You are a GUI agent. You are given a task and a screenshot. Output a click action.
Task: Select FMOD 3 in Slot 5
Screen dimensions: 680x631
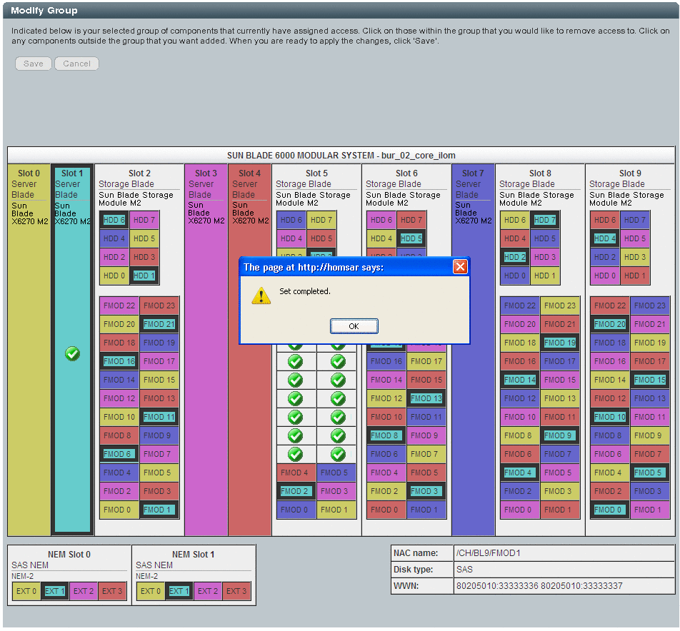(x=336, y=491)
